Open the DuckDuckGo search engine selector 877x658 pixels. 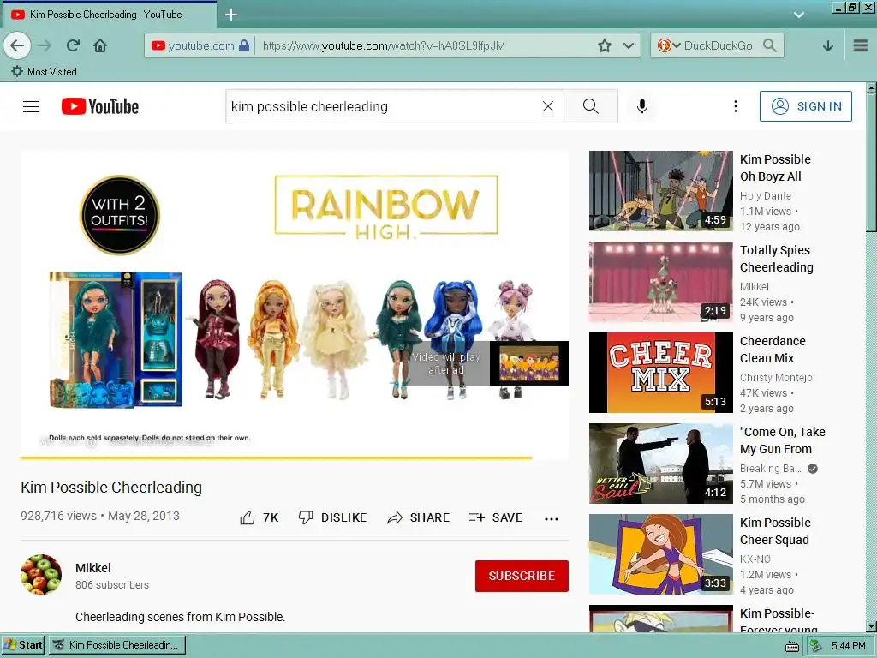click(668, 45)
